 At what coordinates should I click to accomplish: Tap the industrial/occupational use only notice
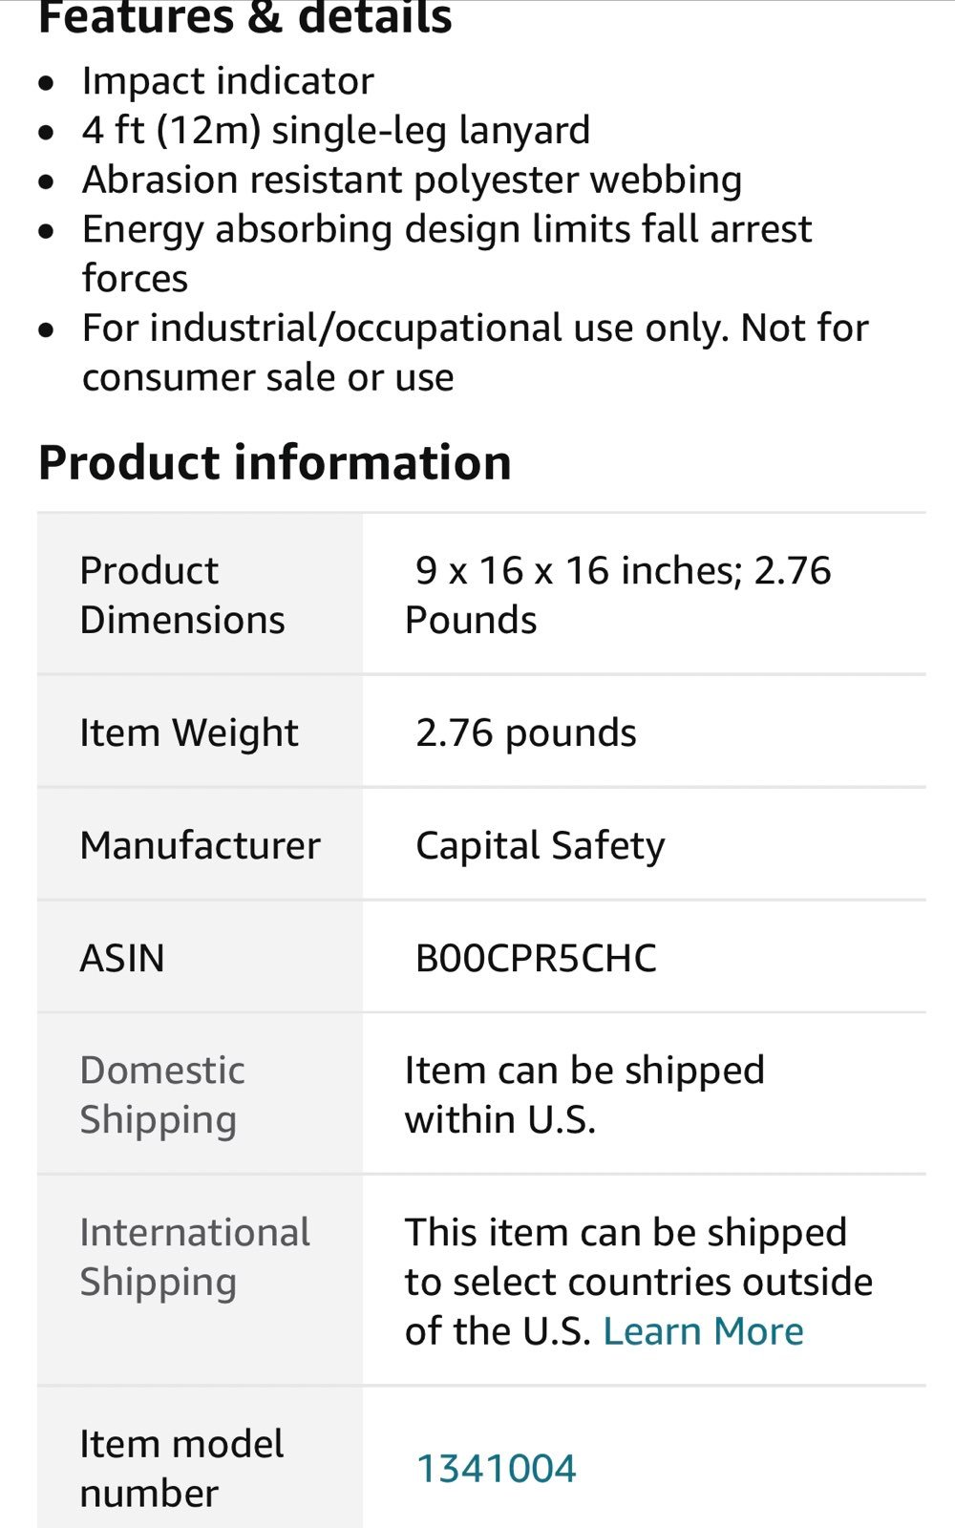click(x=476, y=352)
